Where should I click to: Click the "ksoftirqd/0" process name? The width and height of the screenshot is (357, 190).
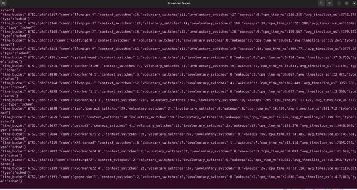coord(81,40)
